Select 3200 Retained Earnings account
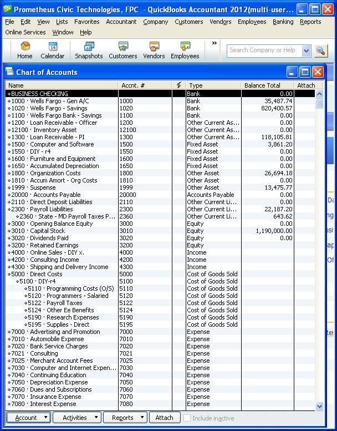The height and width of the screenshot is (431, 337). click(160, 245)
